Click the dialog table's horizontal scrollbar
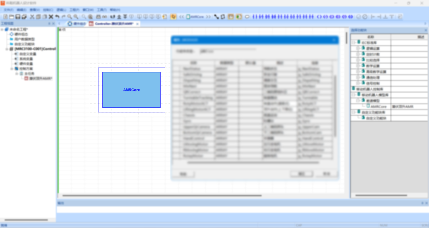 point(254,162)
